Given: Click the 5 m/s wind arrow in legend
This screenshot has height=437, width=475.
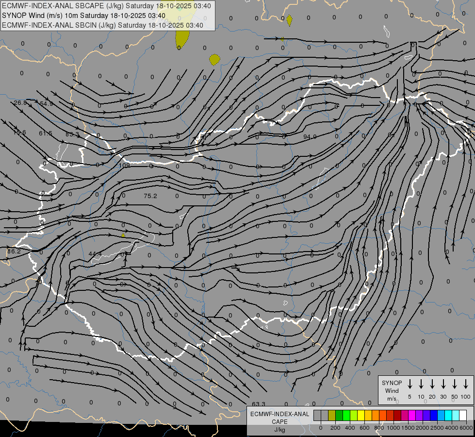Looking at the screenshot, I should pos(409,384).
